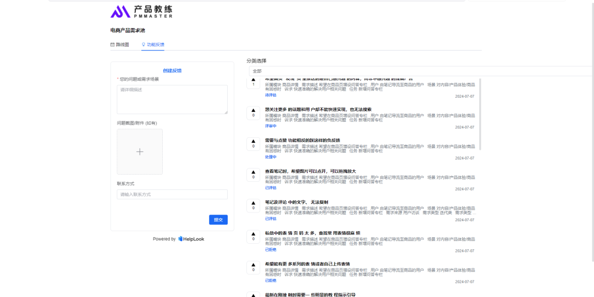Click 已拒绝 tag under '私信中的表情' feedback
The height and width of the screenshot is (297, 594).
(271, 250)
